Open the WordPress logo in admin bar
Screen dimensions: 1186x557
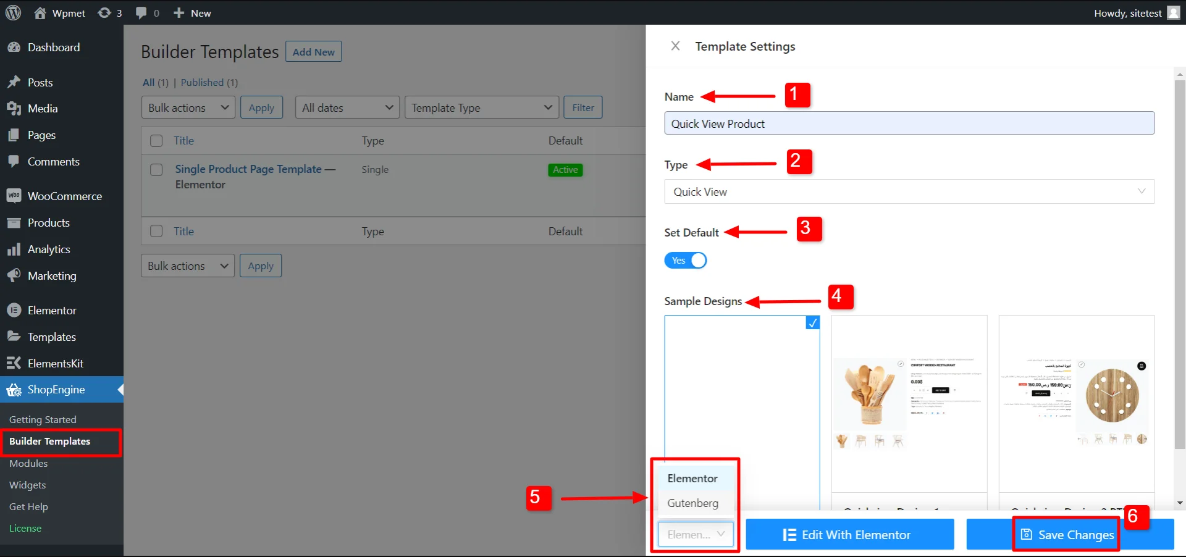(12, 12)
